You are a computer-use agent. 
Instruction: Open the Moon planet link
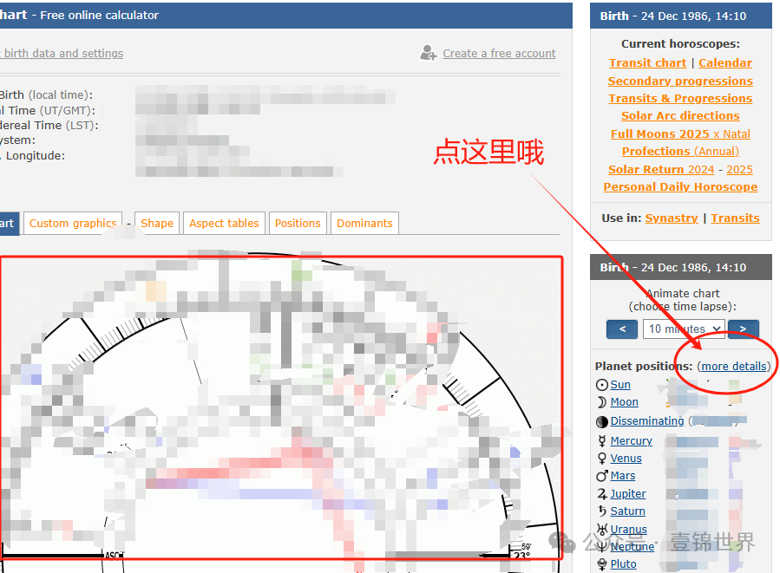point(625,402)
